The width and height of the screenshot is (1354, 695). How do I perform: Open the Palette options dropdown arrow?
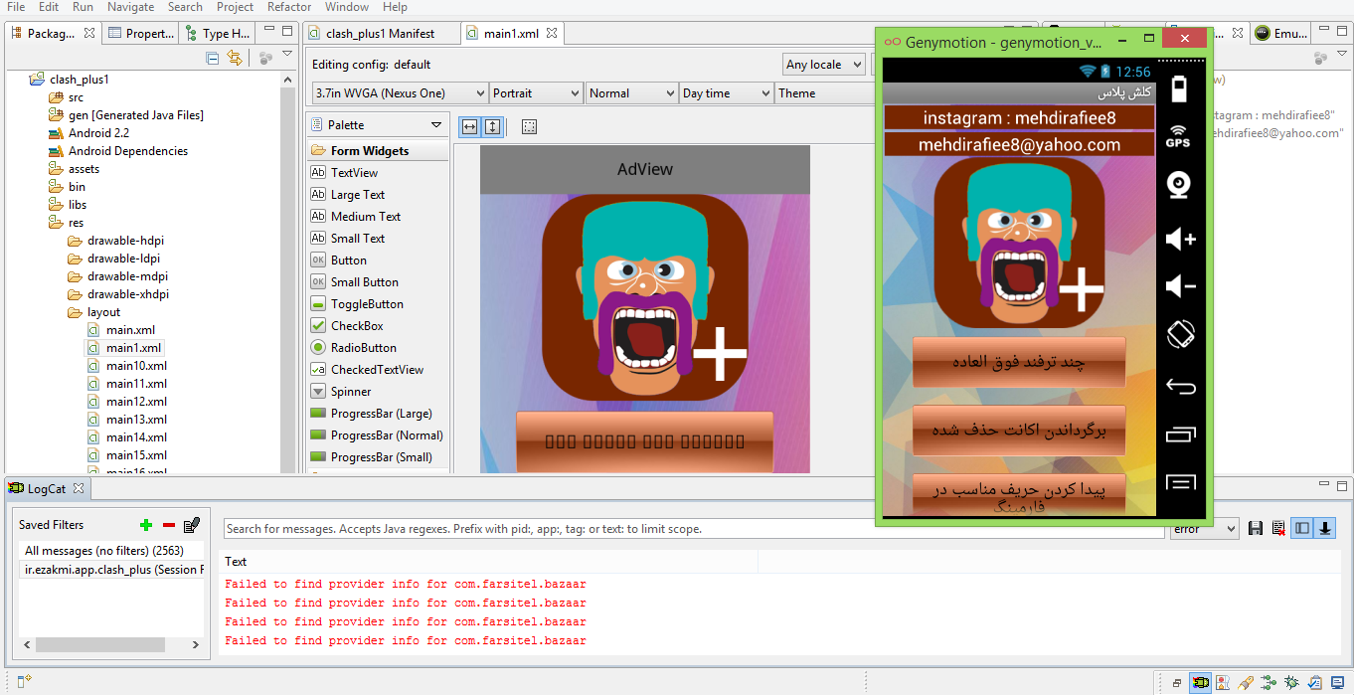tap(436, 125)
